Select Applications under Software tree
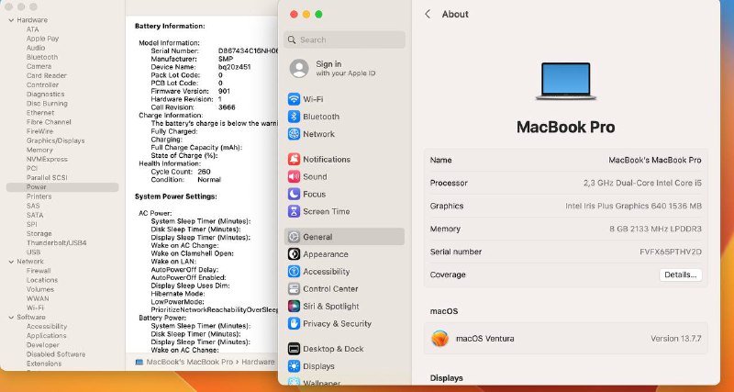 click(47, 336)
